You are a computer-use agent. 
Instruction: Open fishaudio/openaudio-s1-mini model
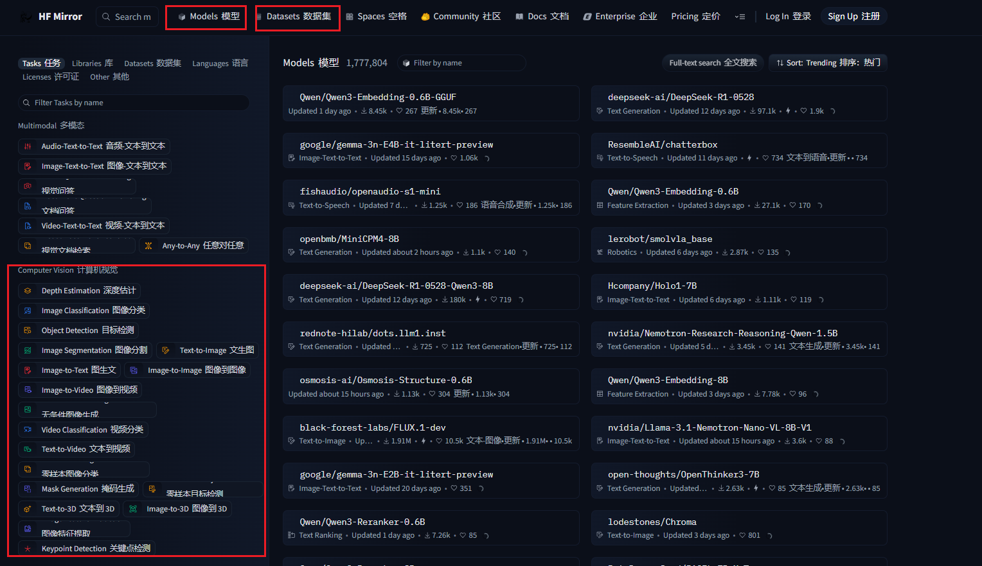coord(431,198)
